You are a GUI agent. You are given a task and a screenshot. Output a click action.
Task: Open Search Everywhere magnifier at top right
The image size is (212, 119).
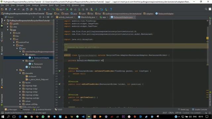pyautogui.click(x=206, y=9)
